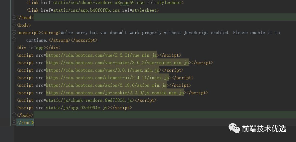Click the chunk-vendors.8ed7f82d.js script path
This screenshot has height=142, width=296.
click(x=89, y=100)
